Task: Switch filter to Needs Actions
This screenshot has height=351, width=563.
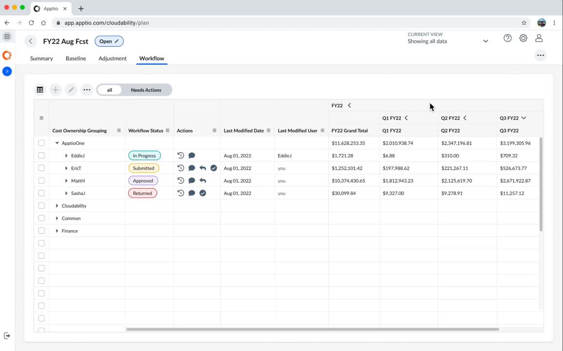Action: coord(146,90)
